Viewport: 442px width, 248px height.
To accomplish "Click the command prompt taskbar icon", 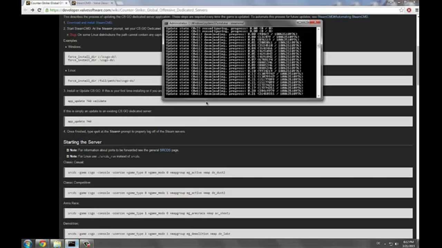I will [72, 244].
